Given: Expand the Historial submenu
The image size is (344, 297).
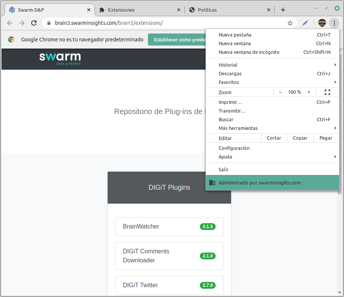Looking at the screenshot, I should (x=272, y=65).
